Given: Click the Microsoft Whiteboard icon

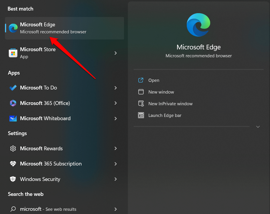Looking at the screenshot, I should 13,118.
